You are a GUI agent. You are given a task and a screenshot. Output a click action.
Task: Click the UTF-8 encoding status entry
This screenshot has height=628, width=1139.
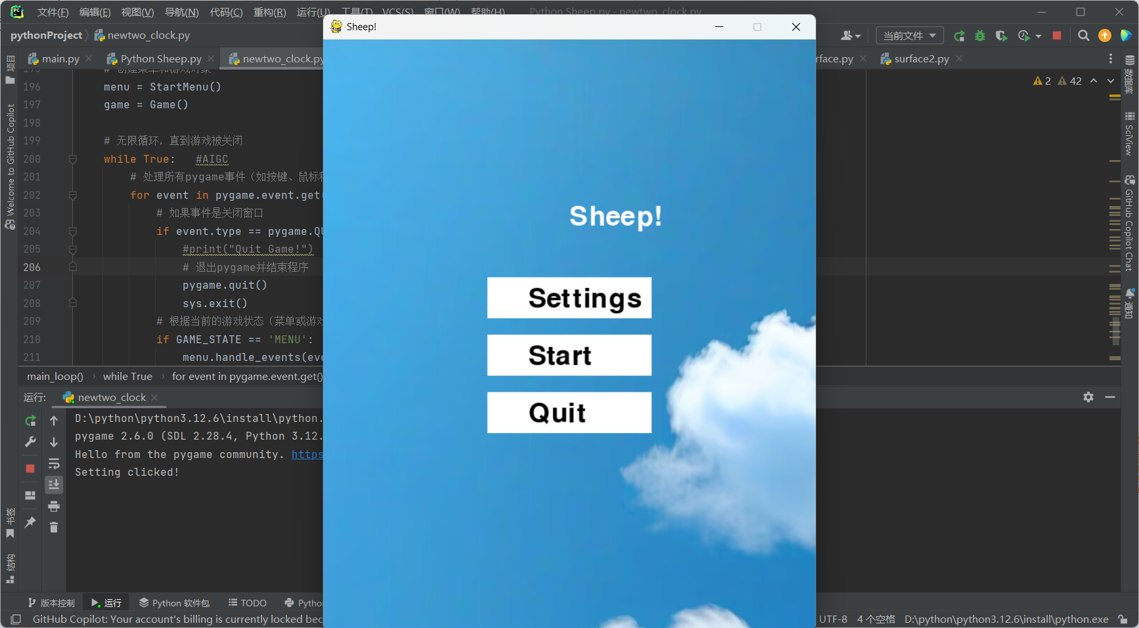point(833,619)
